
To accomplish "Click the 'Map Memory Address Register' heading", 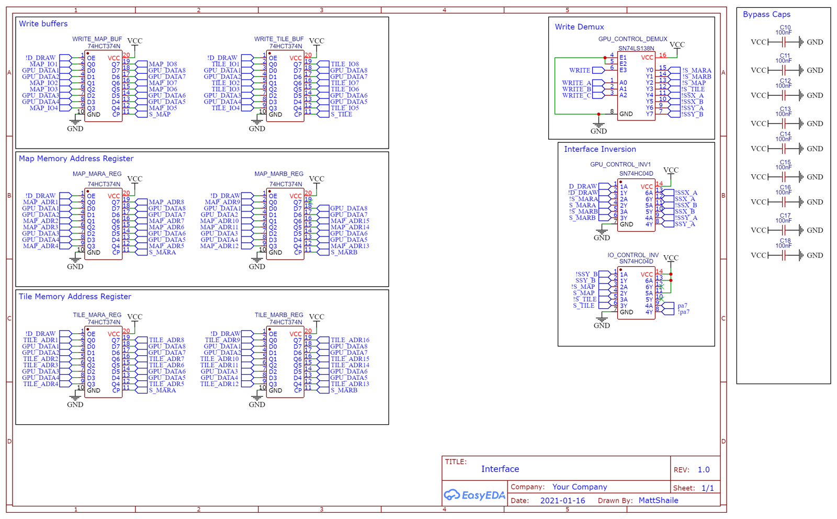I will click(76, 159).
